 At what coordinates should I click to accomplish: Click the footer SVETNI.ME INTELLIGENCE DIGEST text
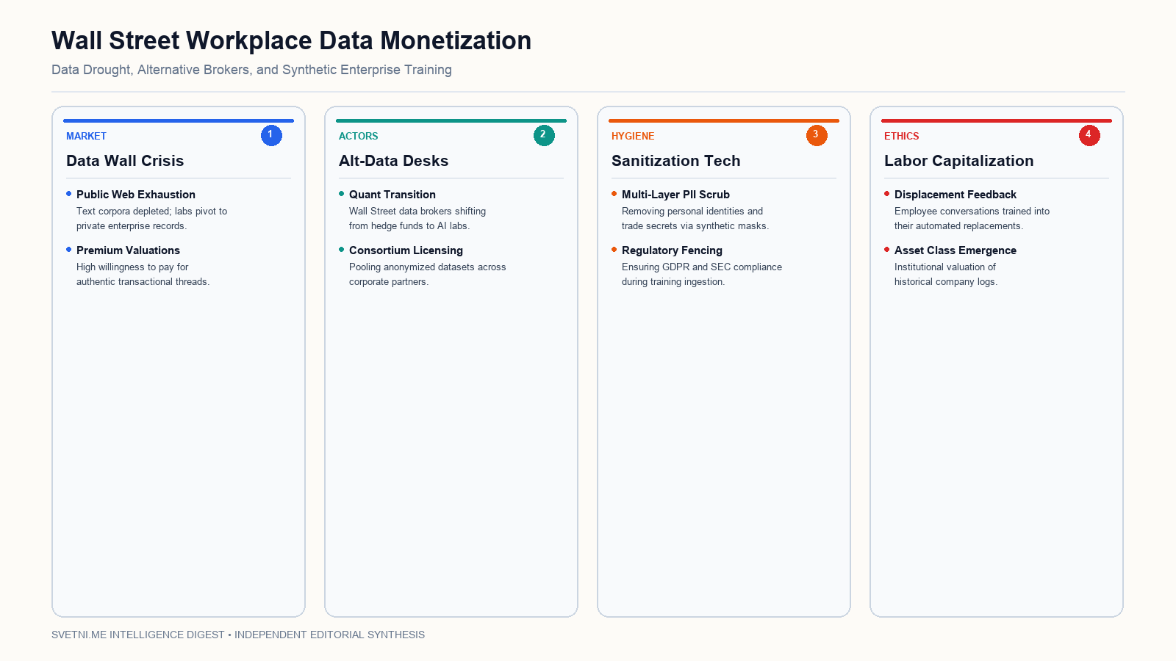click(x=238, y=635)
